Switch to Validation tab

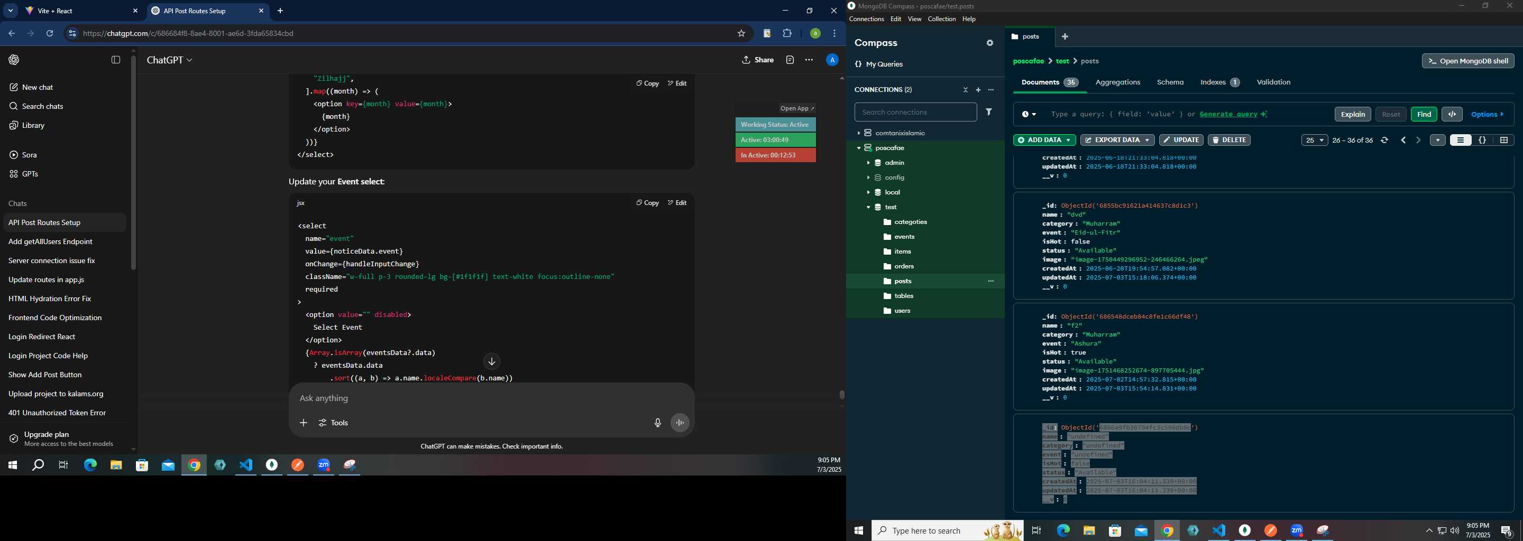pyautogui.click(x=1273, y=83)
